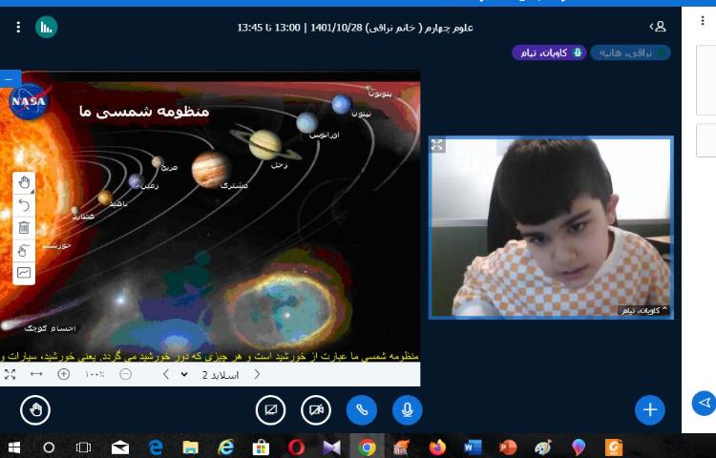This screenshot has height=458, width=716.
Task: Open the blue plus actions button
Action: (650, 409)
